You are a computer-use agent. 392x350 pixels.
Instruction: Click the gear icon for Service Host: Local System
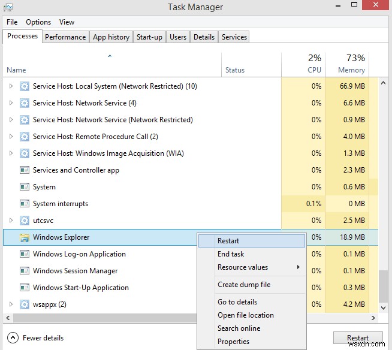click(x=24, y=86)
